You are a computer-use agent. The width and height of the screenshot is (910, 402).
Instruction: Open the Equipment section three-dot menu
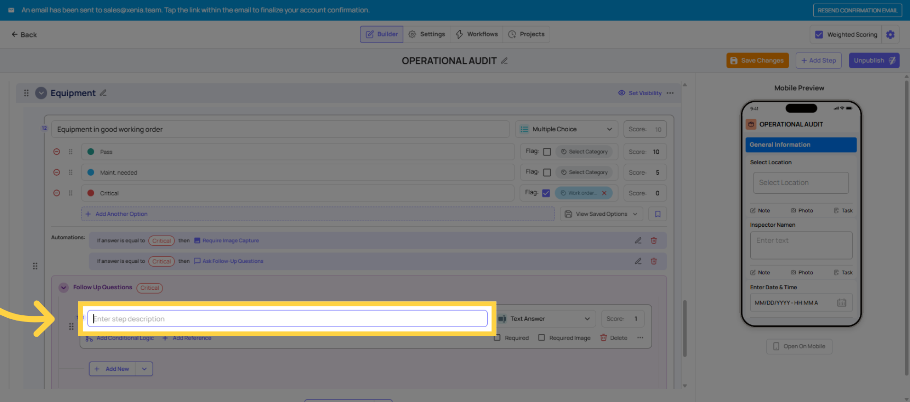click(670, 93)
